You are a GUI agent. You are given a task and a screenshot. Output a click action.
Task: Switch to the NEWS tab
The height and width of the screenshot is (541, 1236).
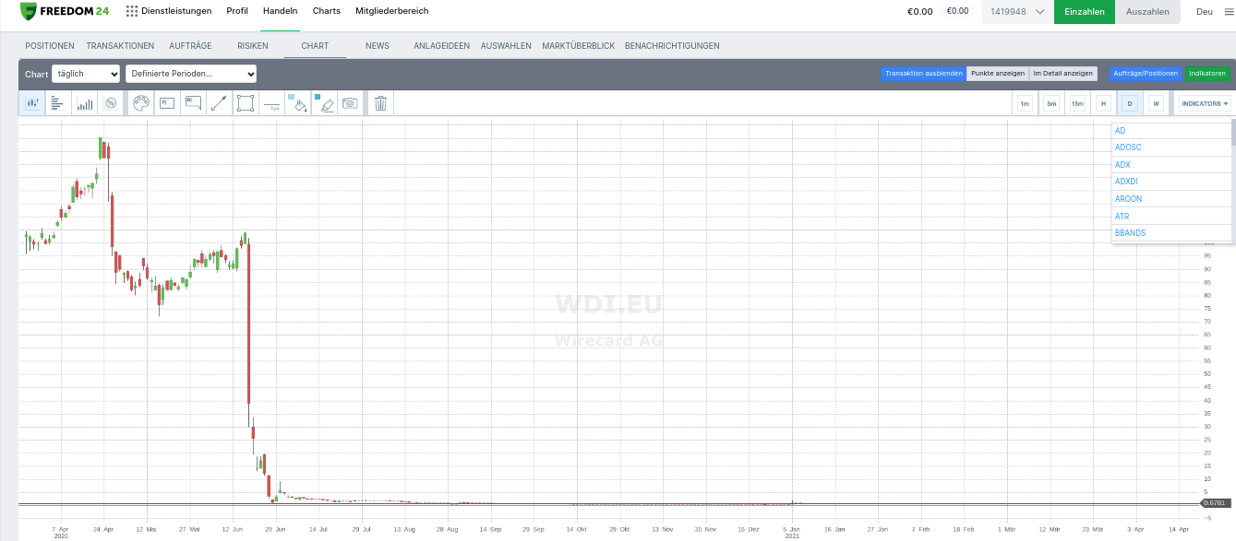point(378,46)
